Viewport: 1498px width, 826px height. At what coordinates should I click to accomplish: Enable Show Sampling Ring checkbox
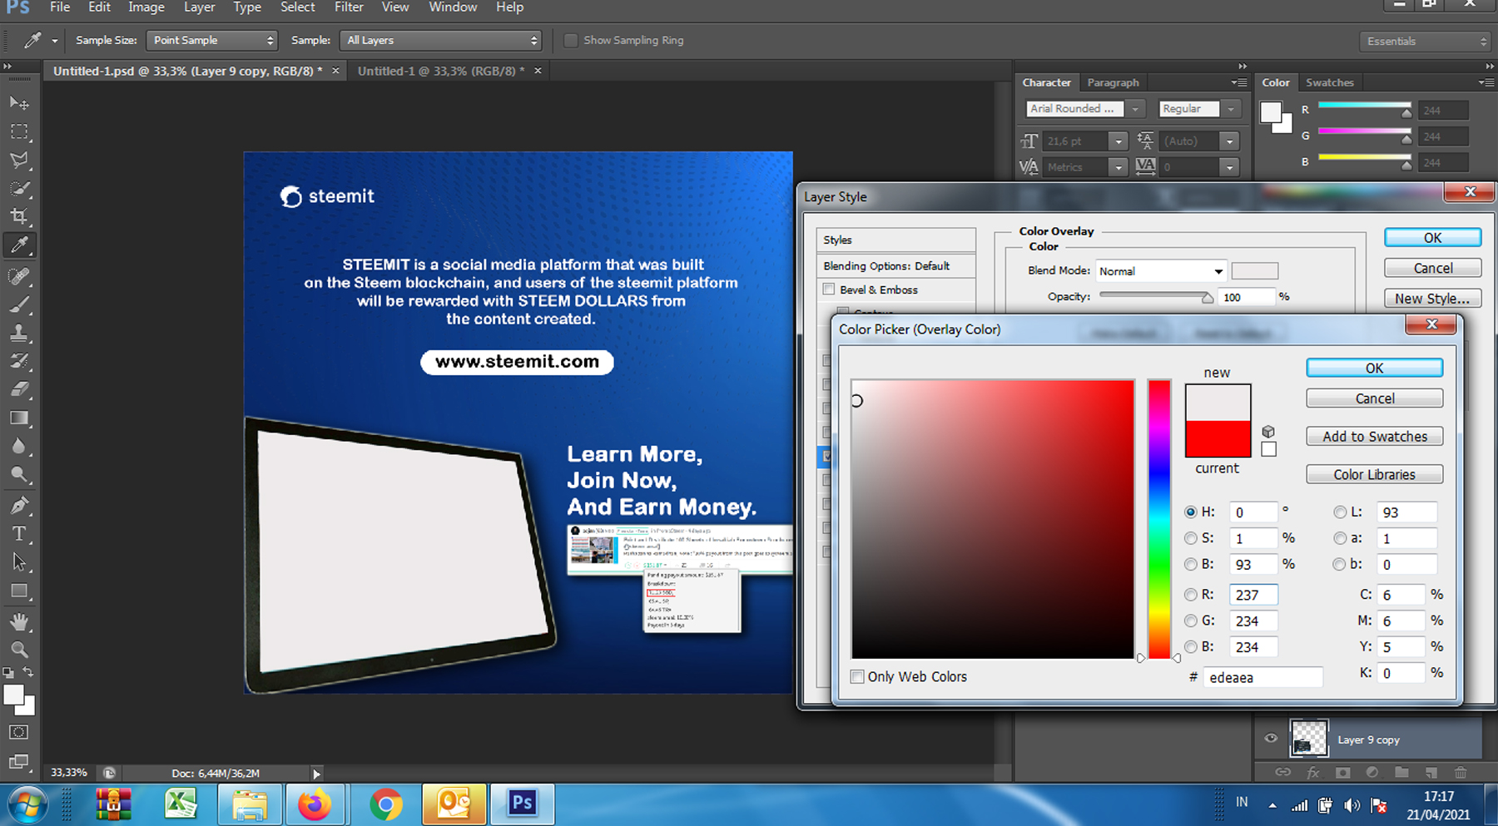(571, 41)
